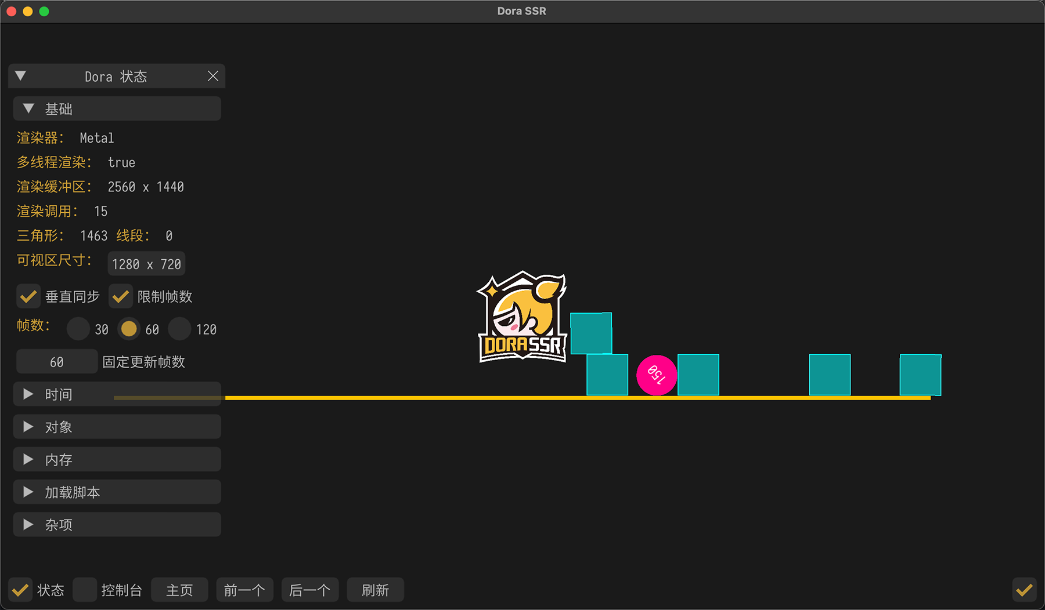Click the Dora SSR logo sprite
The width and height of the screenshot is (1045, 610).
(522, 318)
